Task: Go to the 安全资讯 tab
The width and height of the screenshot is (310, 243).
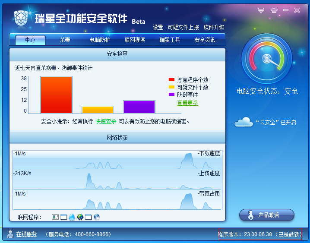Action: click(x=205, y=40)
